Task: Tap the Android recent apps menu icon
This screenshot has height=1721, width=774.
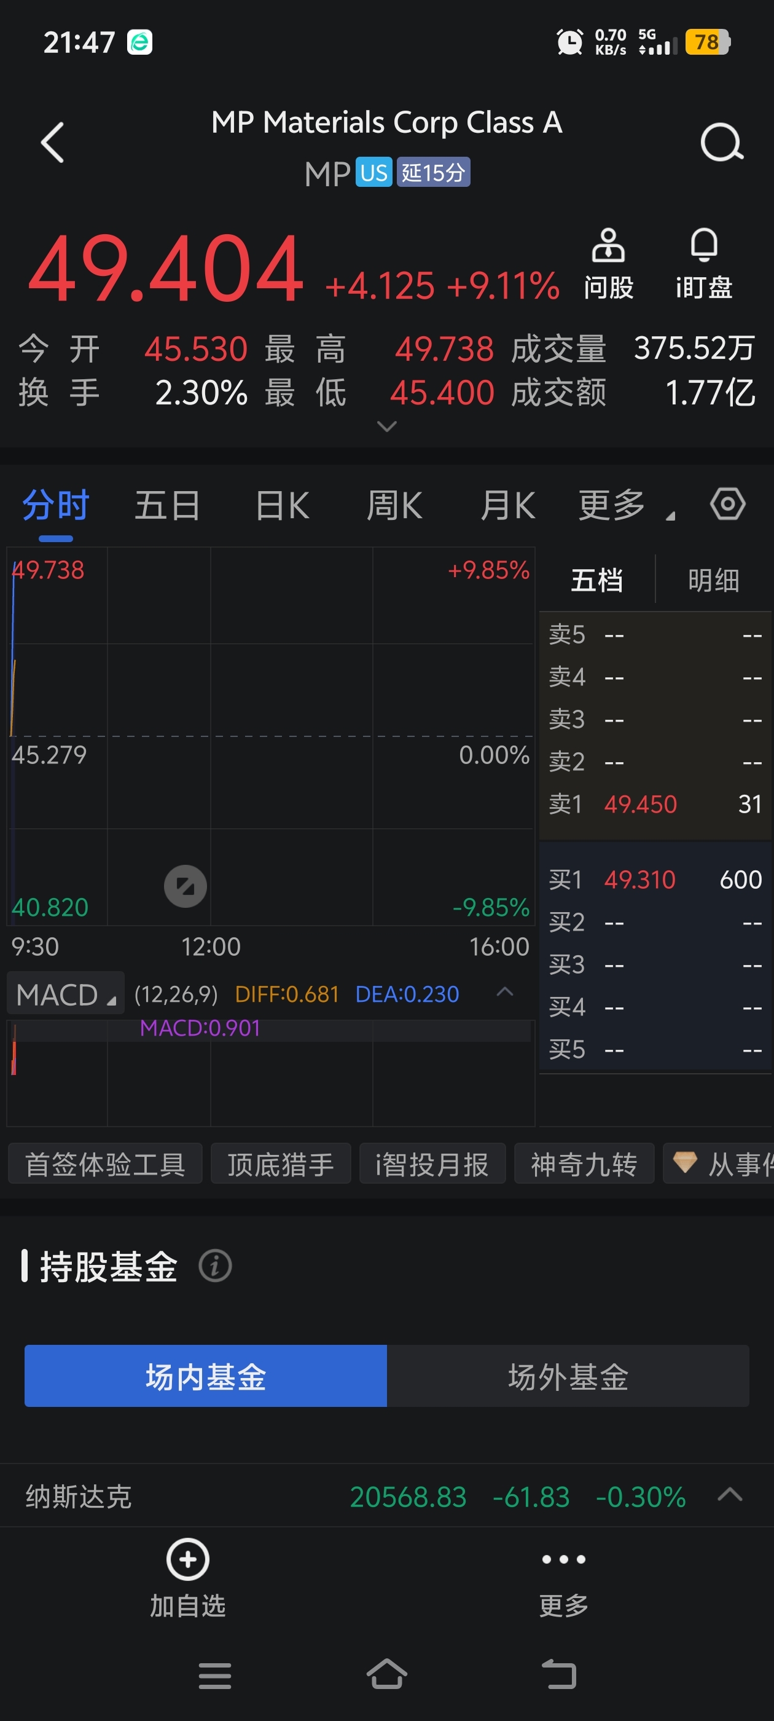Action: coord(215,1675)
